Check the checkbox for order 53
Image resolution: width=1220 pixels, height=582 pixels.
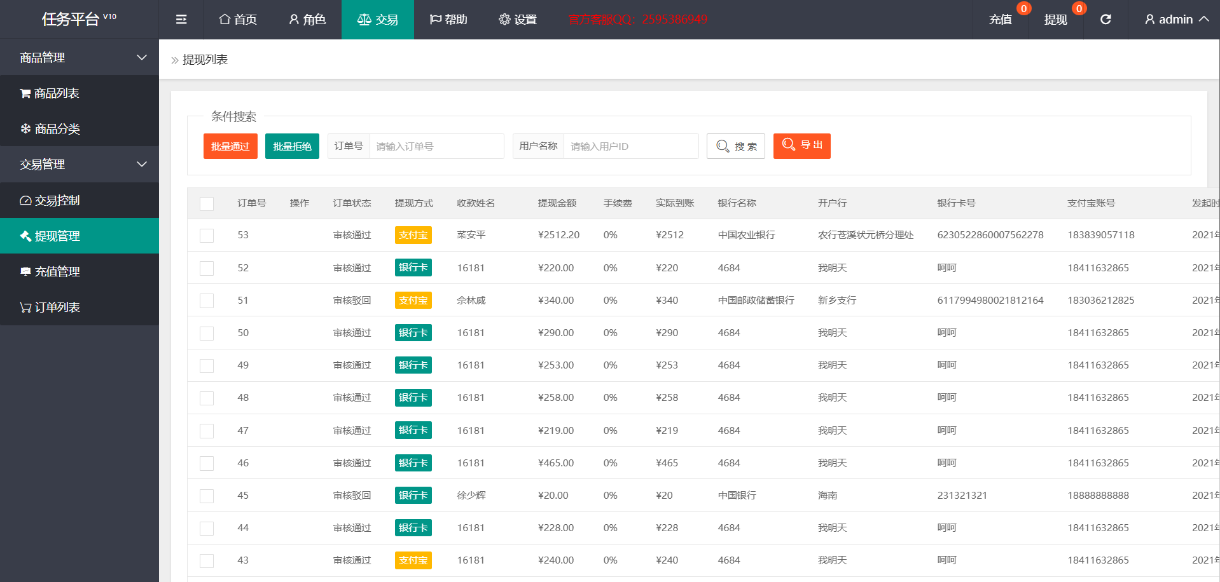[207, 236]
